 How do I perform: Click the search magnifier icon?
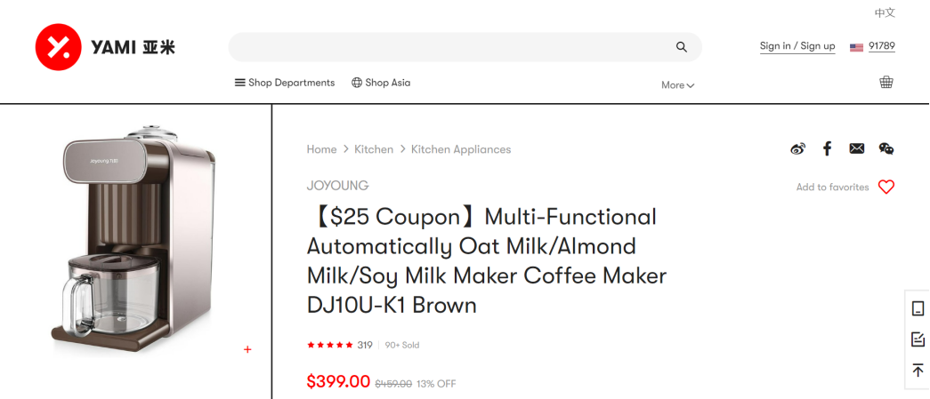pos(682,47)
